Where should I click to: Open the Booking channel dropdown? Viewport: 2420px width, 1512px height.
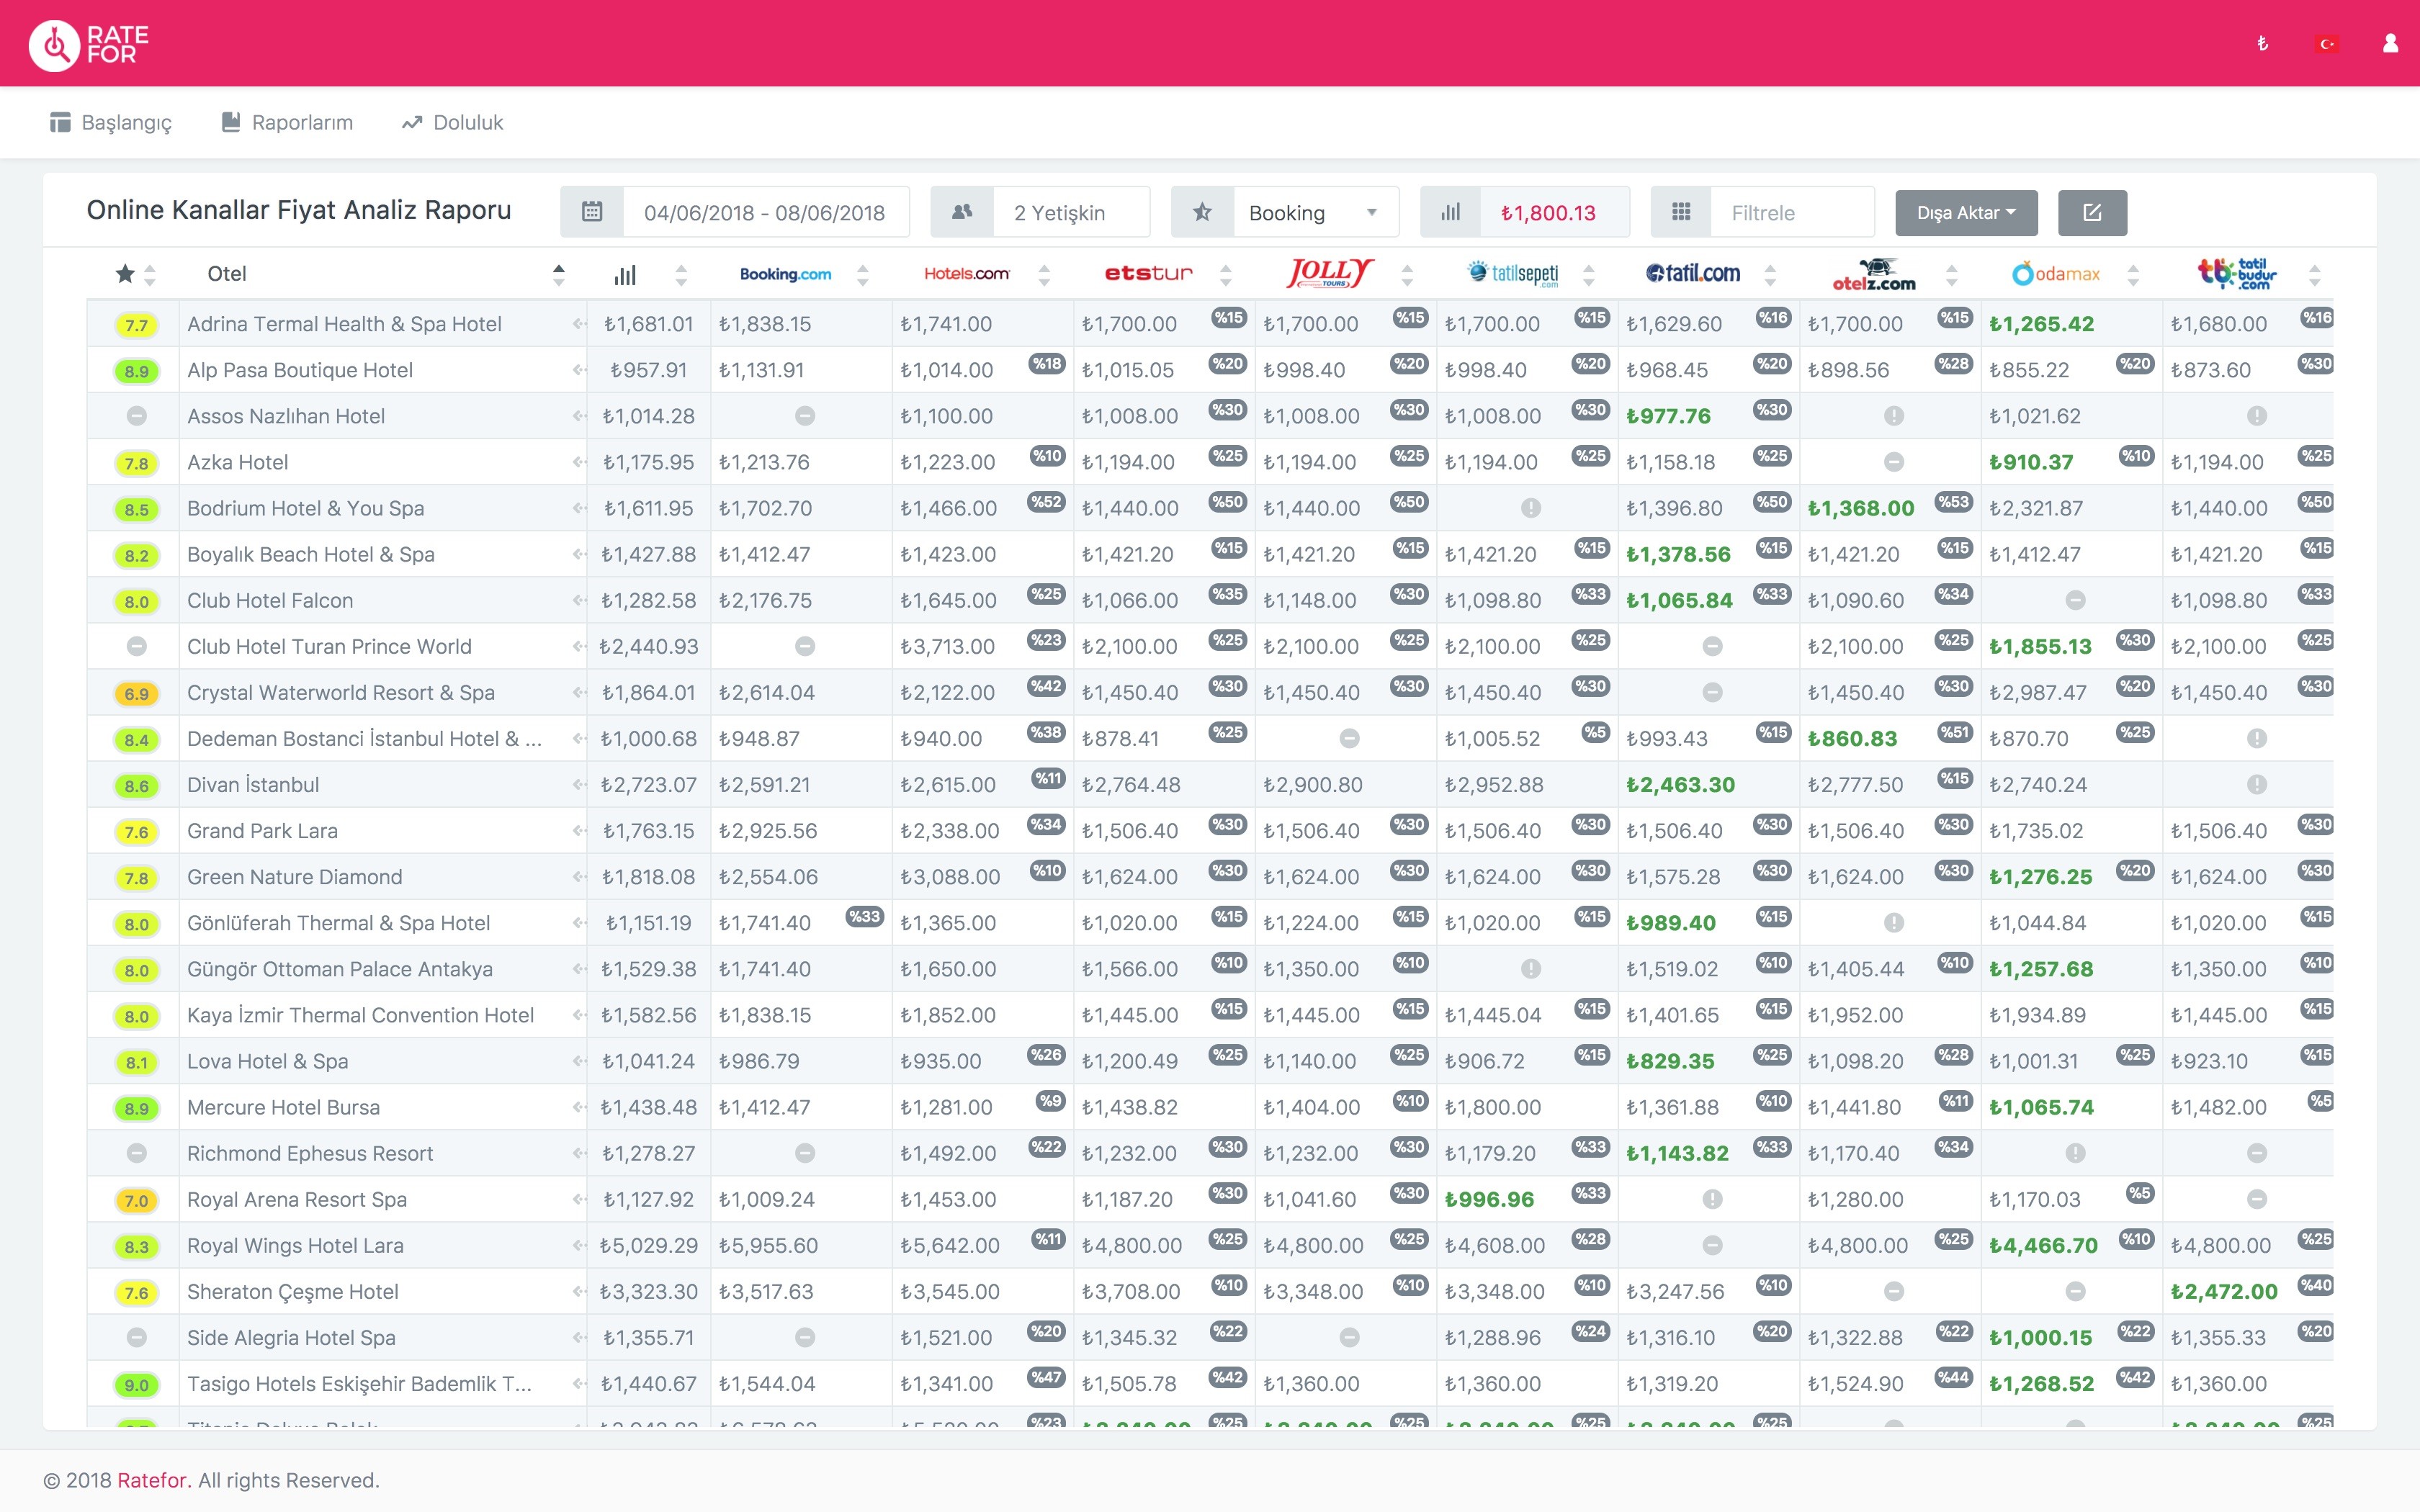(x=1315, y=212)
